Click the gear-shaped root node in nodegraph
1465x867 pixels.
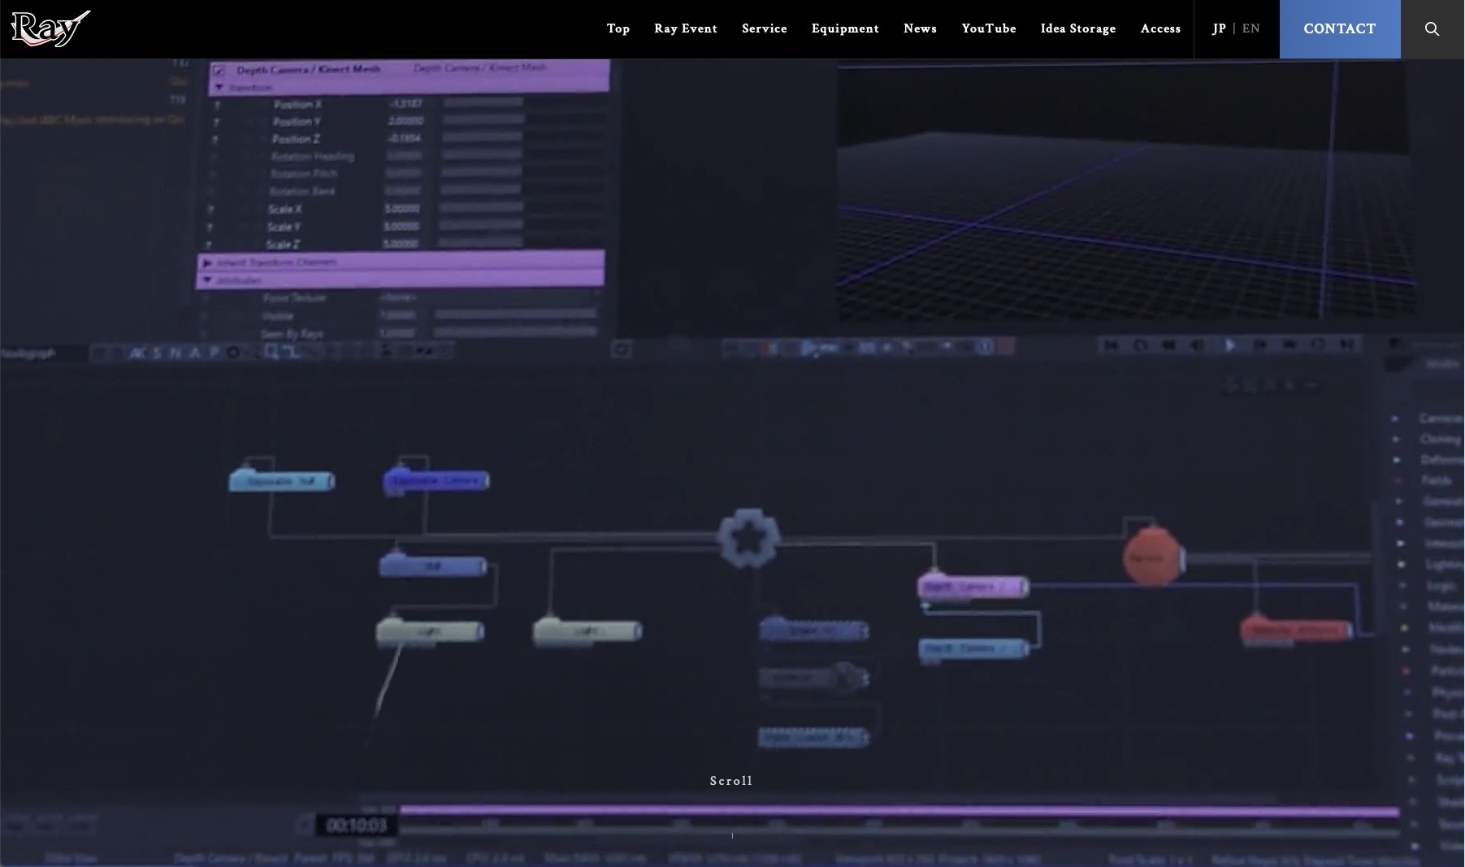click(x=748, y=538)
